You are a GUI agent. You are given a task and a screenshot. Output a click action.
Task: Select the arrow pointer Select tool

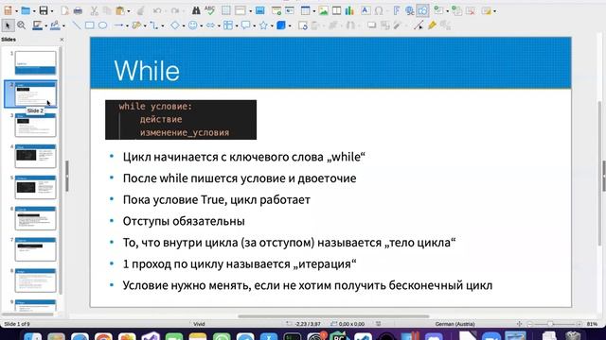[x=8, y=25]
